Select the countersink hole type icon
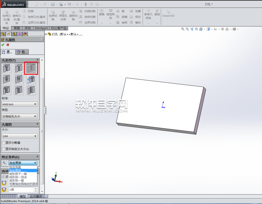This screenshot has width=262, height=204. click(x=19, y=68)
